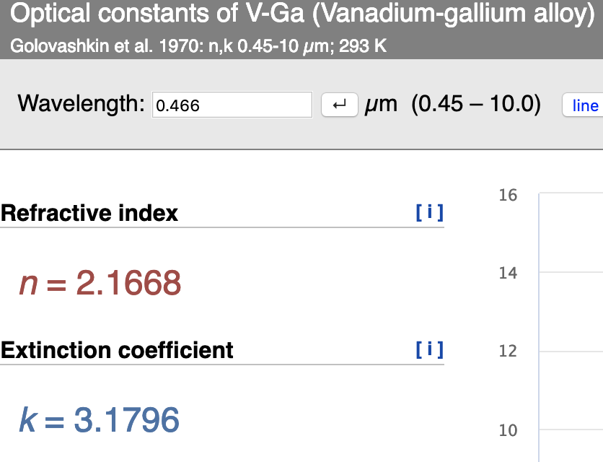This screenshot has height=462, width=603.
Task: Click the 'Wavelength:' label
Action: coord(81,104)
